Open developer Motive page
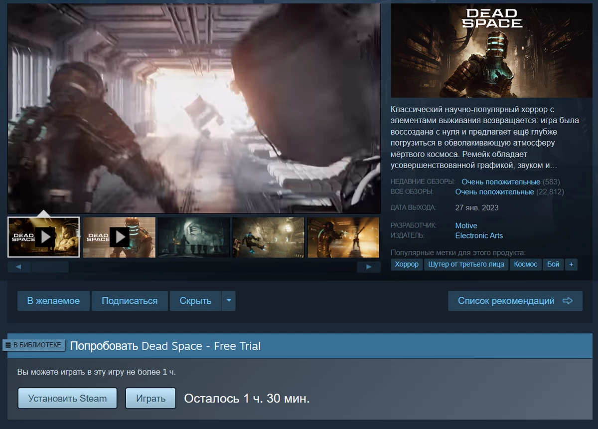598x429 pixels. pyautogui.click(x=466, y=225)
